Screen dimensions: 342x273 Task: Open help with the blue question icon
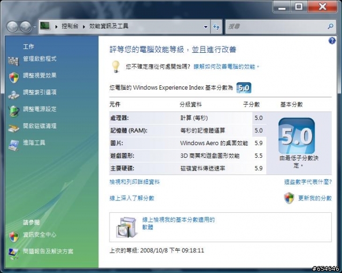(x=332, y=41)
